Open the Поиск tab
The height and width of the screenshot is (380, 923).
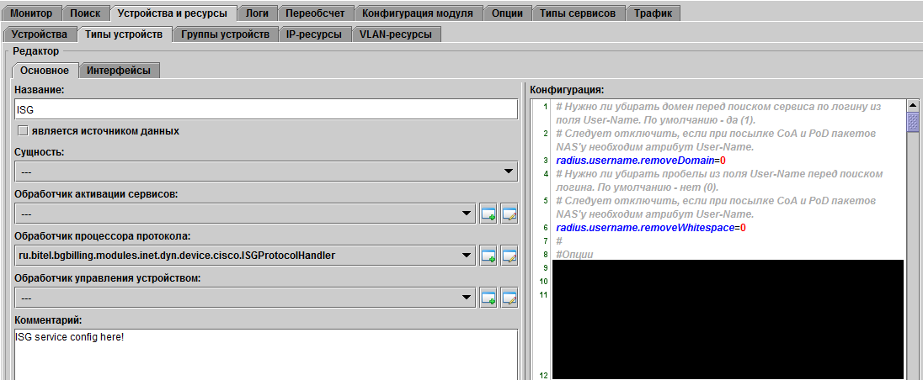click(x=85, y=13)
